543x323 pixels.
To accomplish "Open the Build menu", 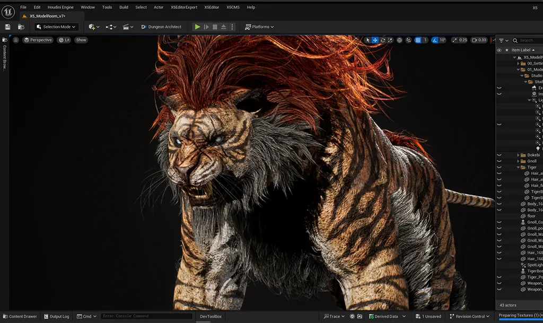I will (124, 7).
